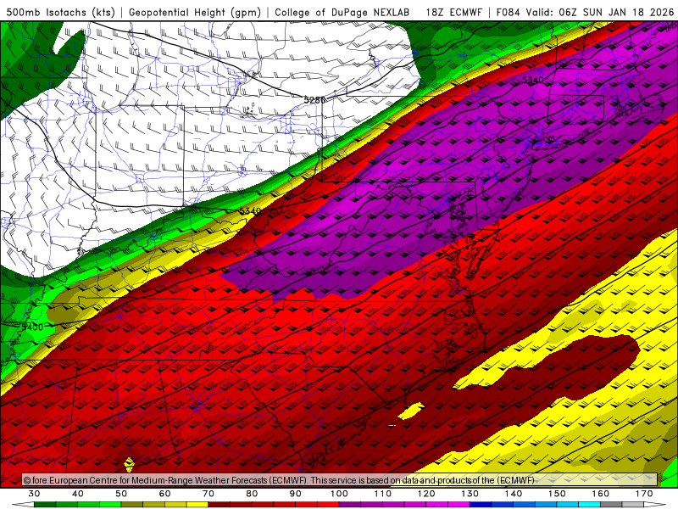Click the "F084 Valid: 06Z SUN JAN 18 2026" timestamp
This screenshot has height=509, width=678.
(585, 12)
